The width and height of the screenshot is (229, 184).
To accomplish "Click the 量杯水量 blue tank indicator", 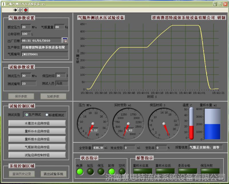I will pyautogui.click(x=212, y=124).
